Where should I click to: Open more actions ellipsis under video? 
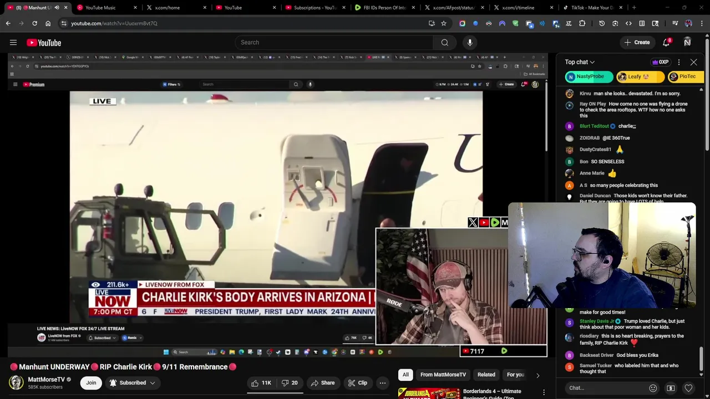[x=382, y=383]
